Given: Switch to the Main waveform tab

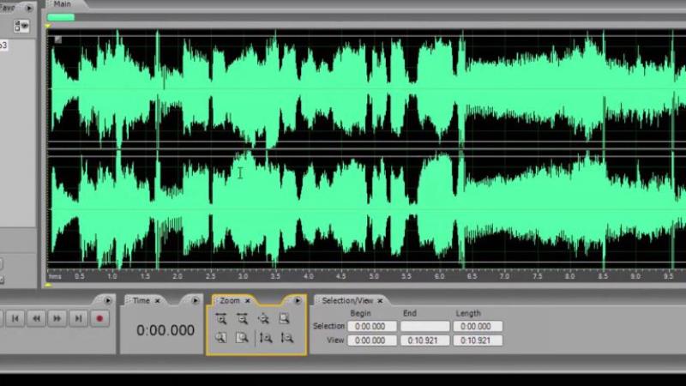Looking at the screenshot, I should [61, 6].
